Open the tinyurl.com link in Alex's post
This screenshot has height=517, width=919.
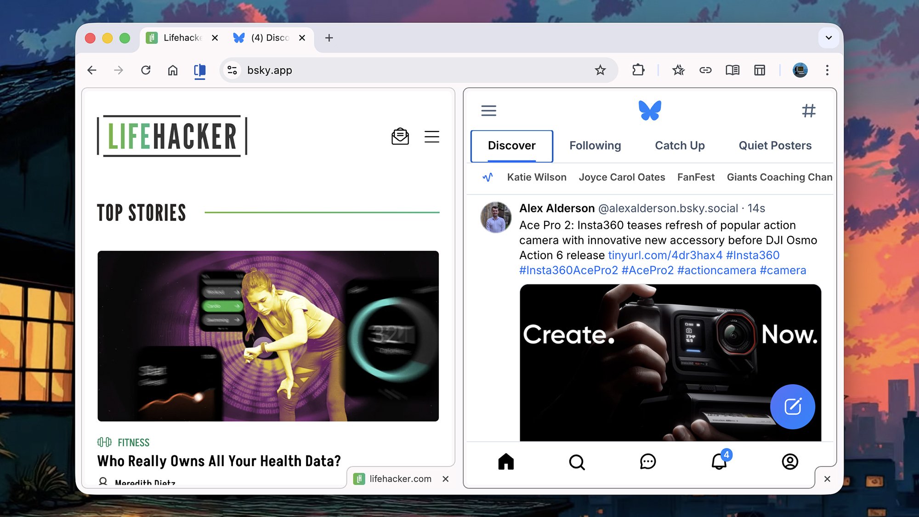[664, 255]
